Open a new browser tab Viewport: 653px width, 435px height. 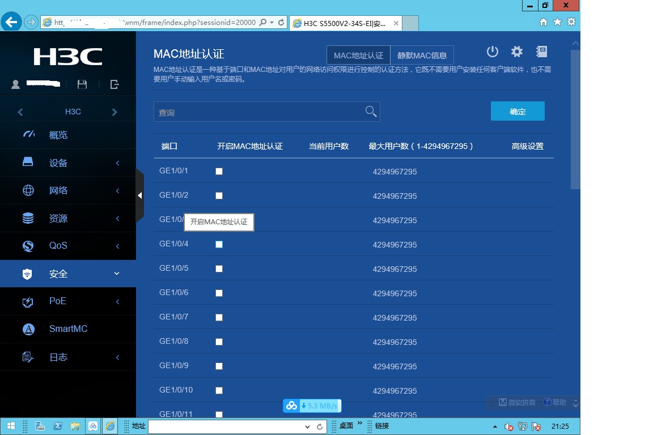(x=410, y=23)
